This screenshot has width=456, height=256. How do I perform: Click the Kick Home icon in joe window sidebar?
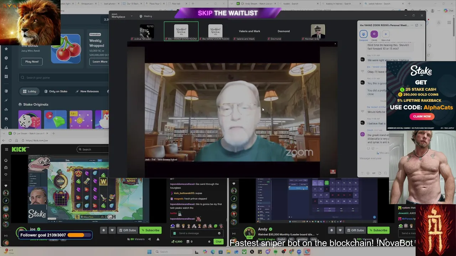click(6, 160)
